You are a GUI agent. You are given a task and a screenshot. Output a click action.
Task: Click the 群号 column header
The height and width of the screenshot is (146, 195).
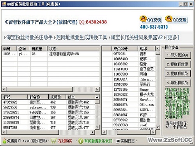click(15, 97)
